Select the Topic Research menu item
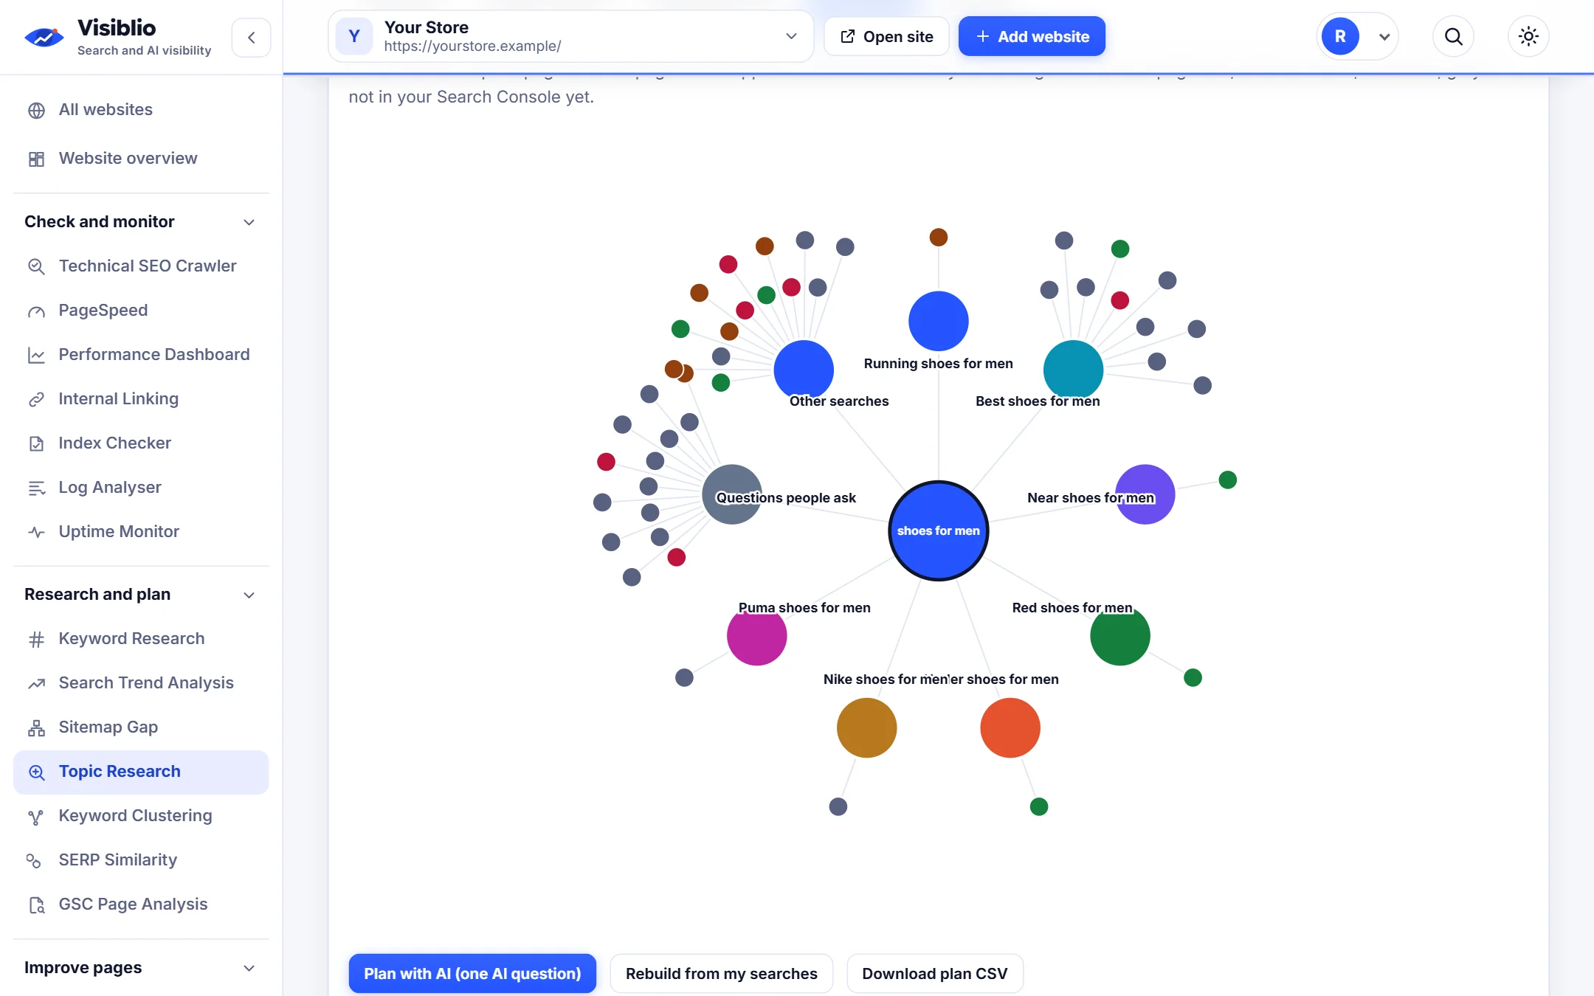Image resolution: width=1594 pixels, height=996 pixels. (x=141, y=772)
